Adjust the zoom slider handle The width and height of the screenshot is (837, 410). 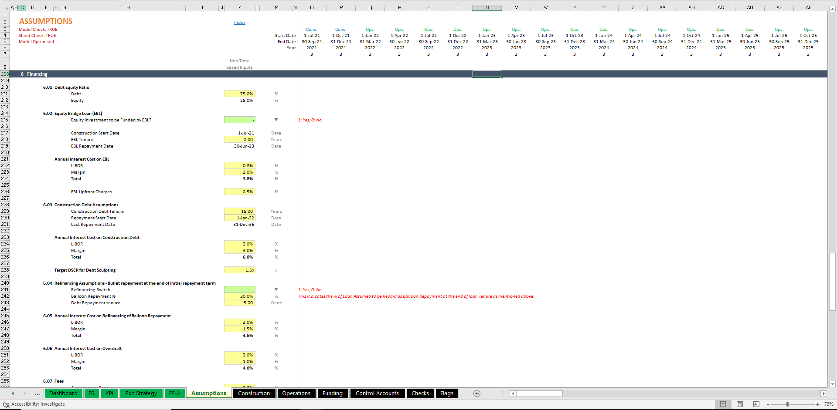point(787,404)
